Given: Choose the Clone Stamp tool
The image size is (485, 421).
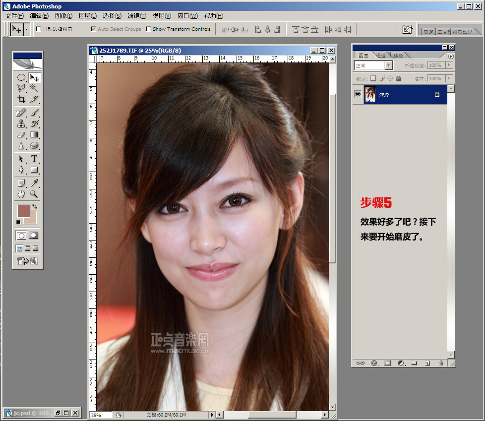Looking at the screenshot, I should (21, 124).
